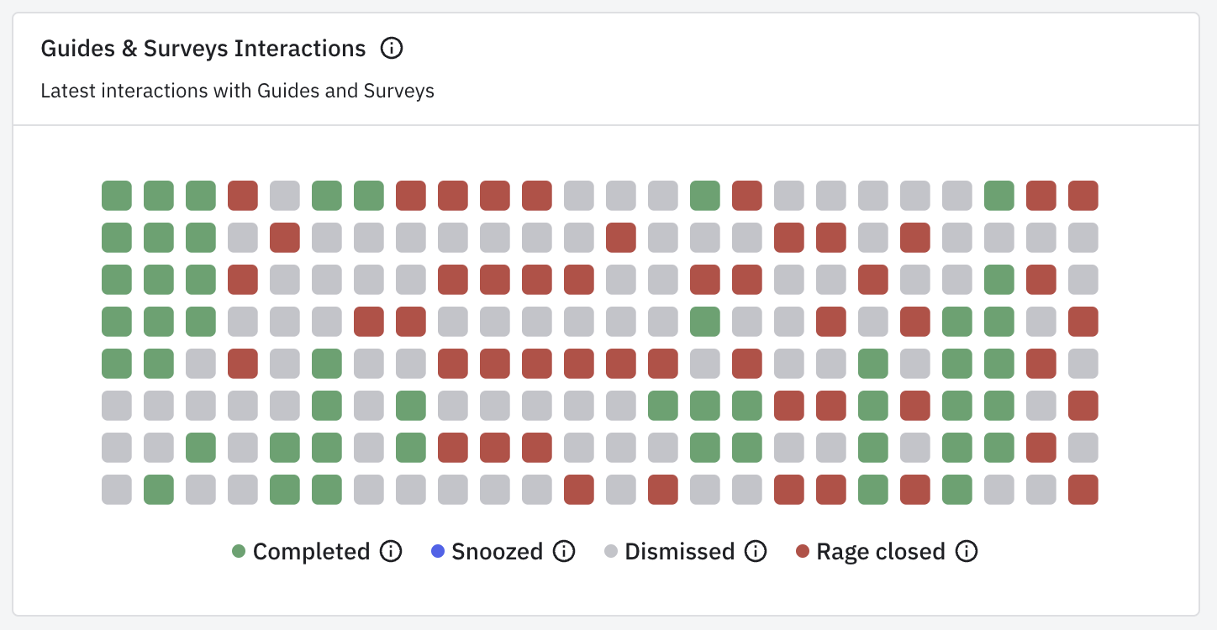Viewport: 1217px width, 630px height.
Task: Select the first green square in top row
Action: (117, 196)
